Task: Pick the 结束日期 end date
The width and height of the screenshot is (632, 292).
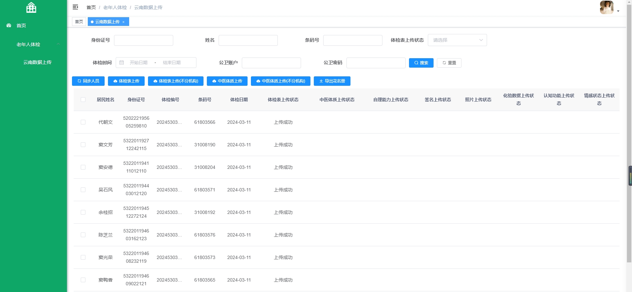Action: tap(172, 63)
